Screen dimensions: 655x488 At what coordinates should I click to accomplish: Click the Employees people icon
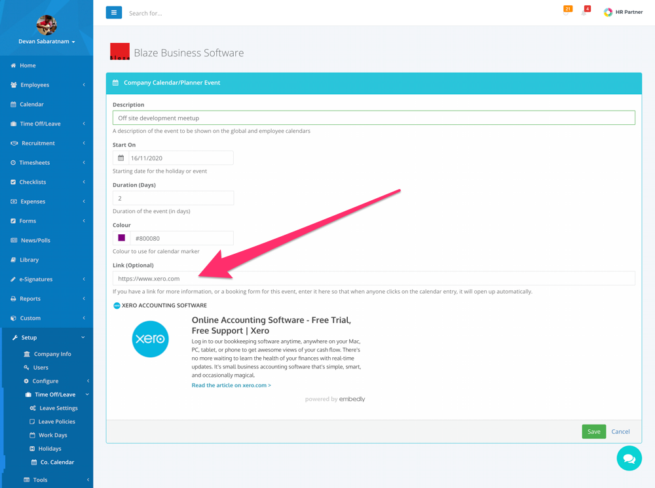click(14, 84)
